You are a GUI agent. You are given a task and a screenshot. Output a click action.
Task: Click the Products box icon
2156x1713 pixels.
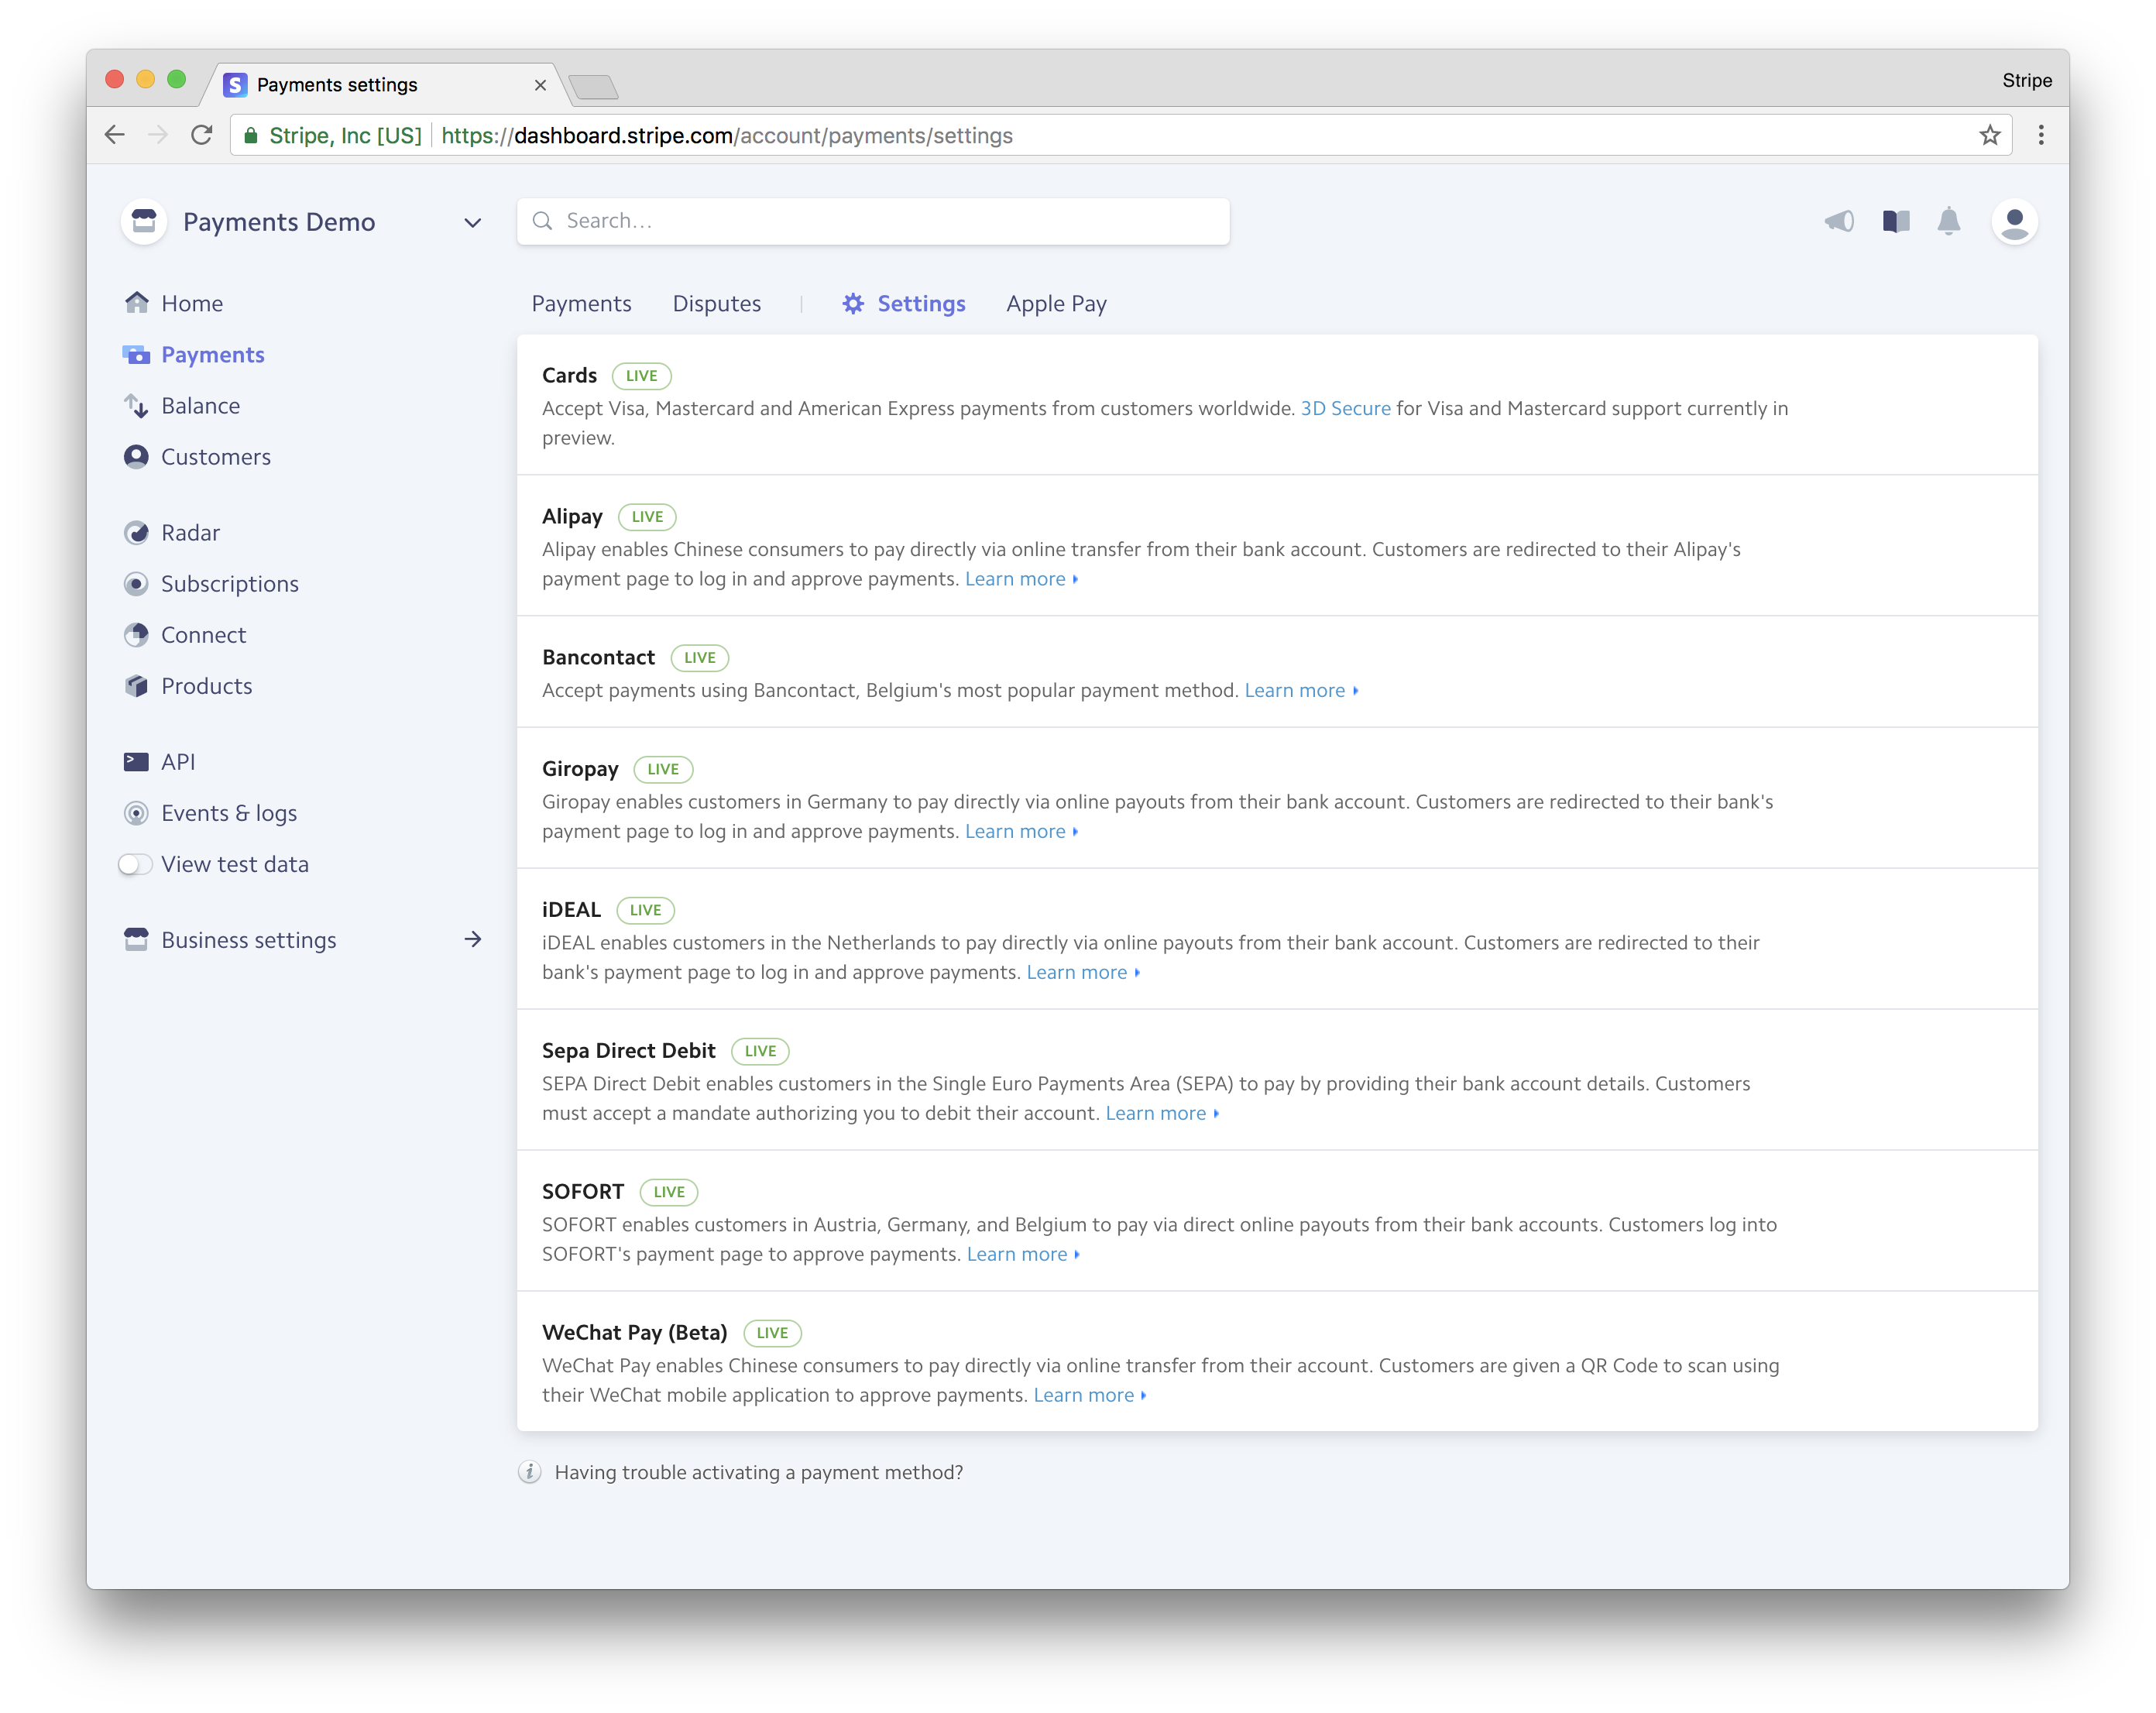coord(136,686)
